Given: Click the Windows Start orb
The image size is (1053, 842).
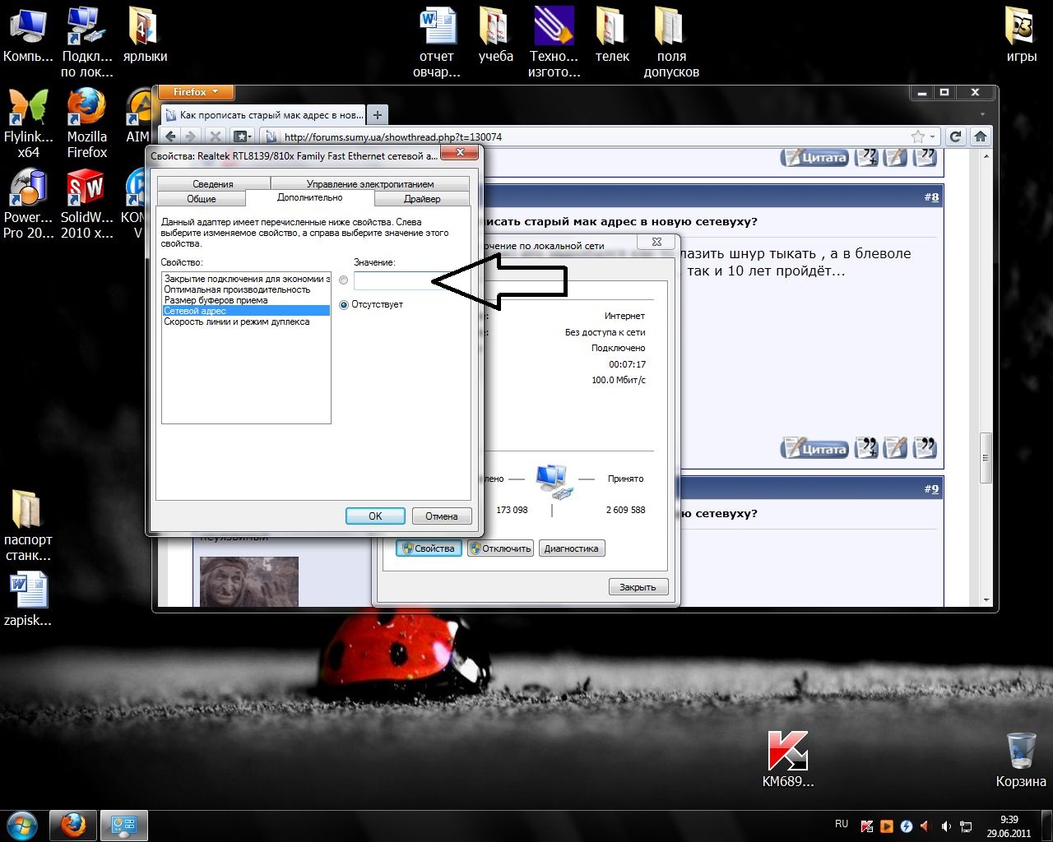Looking at the screenshot, I should coord(22,824).
